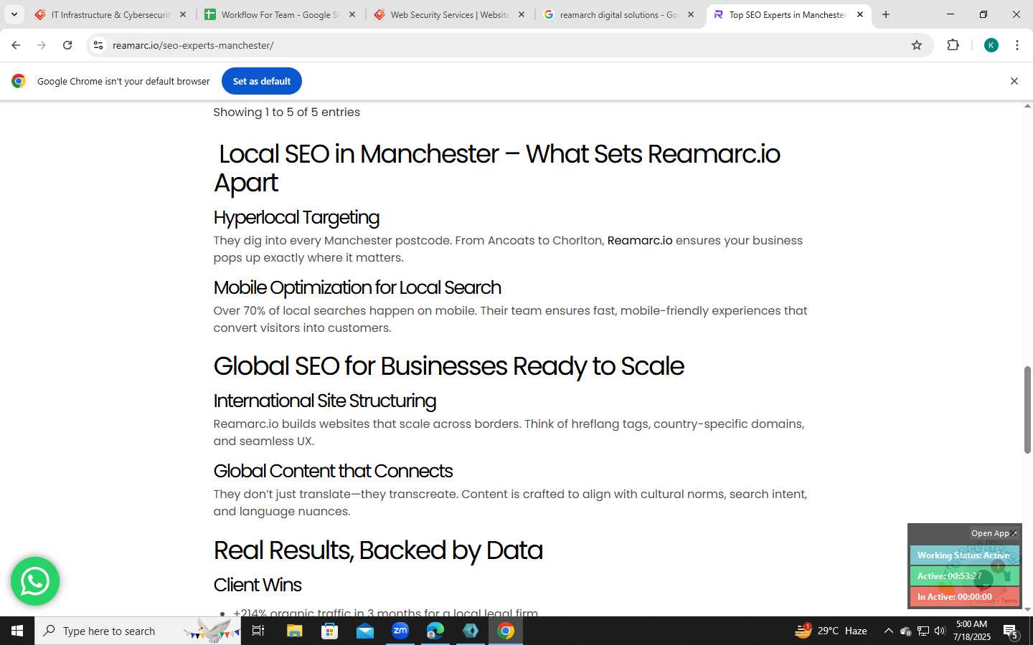
Task: Click Global SEO for Businesses Ready to Scale heading
Action: tap(448, 366)
